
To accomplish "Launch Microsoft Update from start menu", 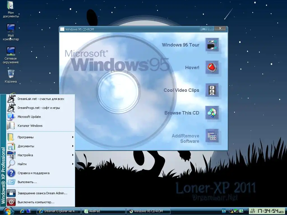I will 41,117.
